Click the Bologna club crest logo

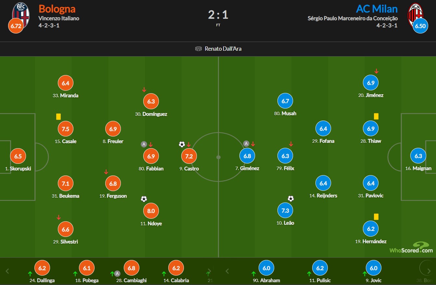pos(20,14)
